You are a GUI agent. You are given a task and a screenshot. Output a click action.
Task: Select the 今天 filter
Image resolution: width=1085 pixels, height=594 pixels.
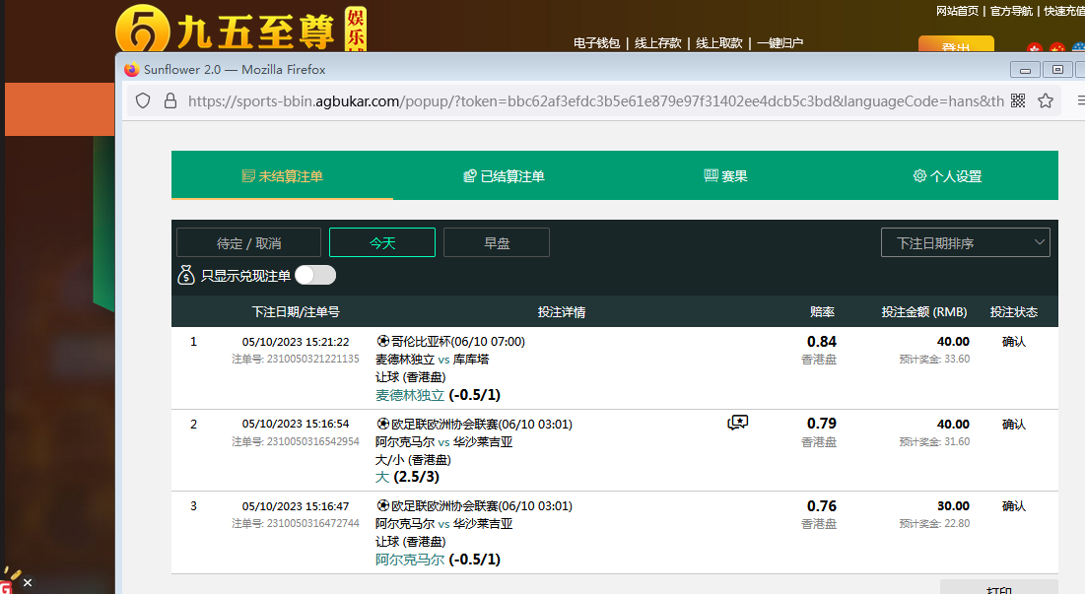[382, 242]
